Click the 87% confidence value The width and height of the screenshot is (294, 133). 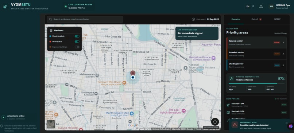(281, 79)
